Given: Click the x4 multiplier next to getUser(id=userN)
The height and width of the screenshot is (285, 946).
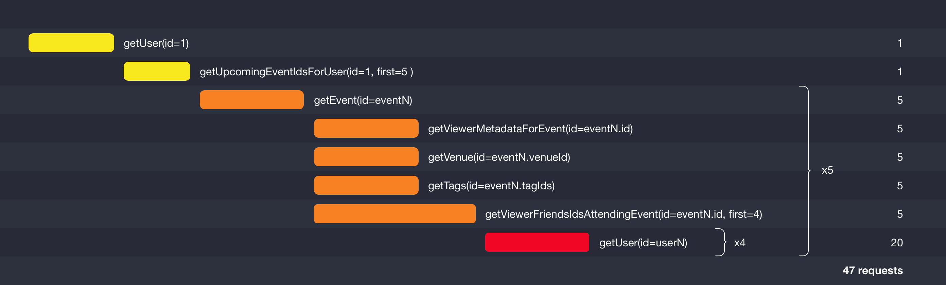Looking at the screenshot, I should point(739,243).
